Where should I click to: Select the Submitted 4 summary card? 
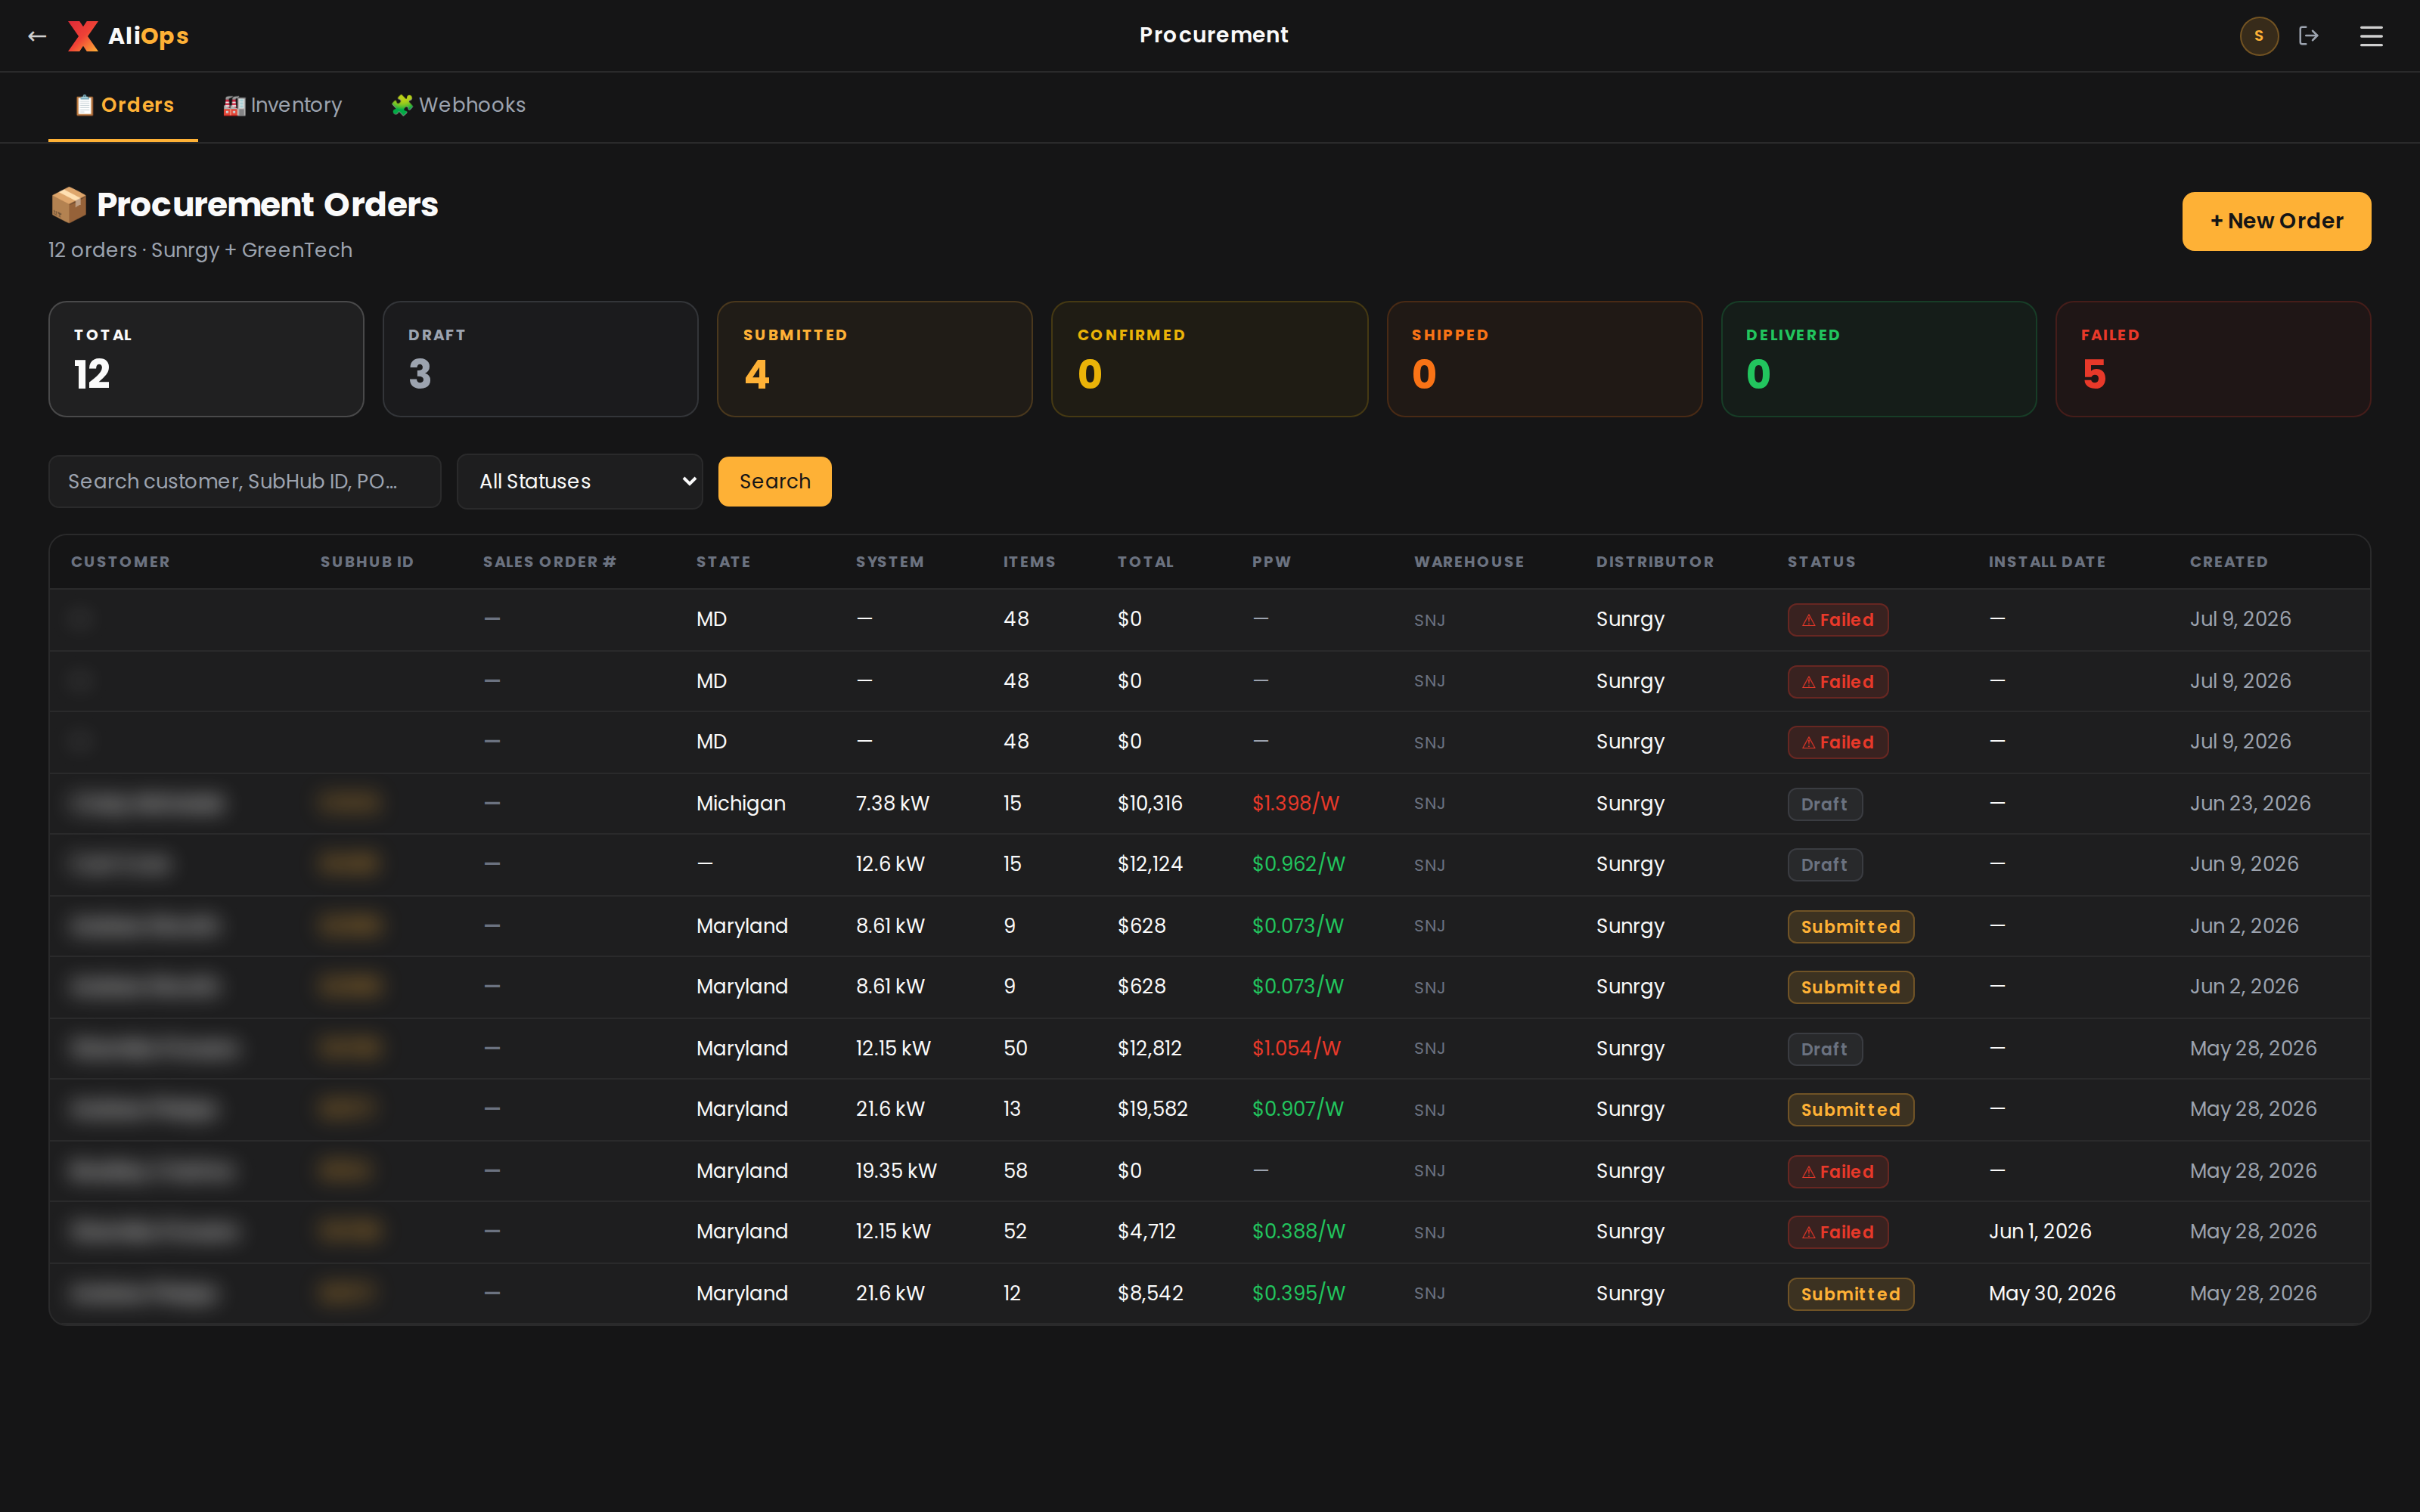click(x=875, y=359)
